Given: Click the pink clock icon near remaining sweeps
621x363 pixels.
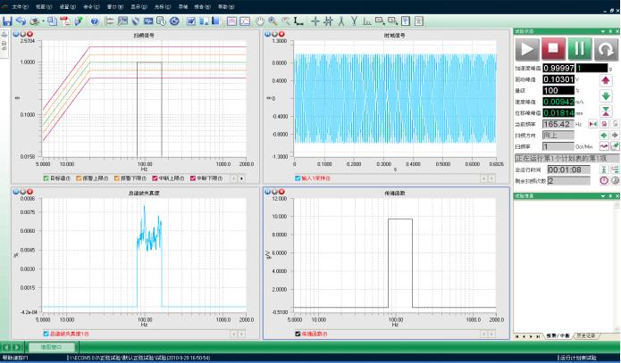Looking at the screenshot, I should [603, 181].
